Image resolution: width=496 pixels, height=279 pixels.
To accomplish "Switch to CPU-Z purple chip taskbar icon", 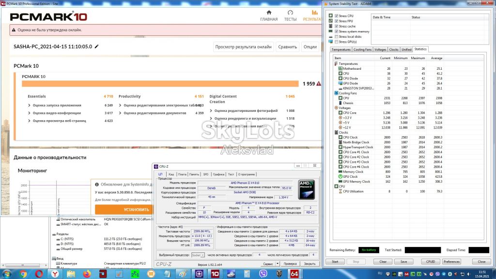I will click(x=199, y=274).
